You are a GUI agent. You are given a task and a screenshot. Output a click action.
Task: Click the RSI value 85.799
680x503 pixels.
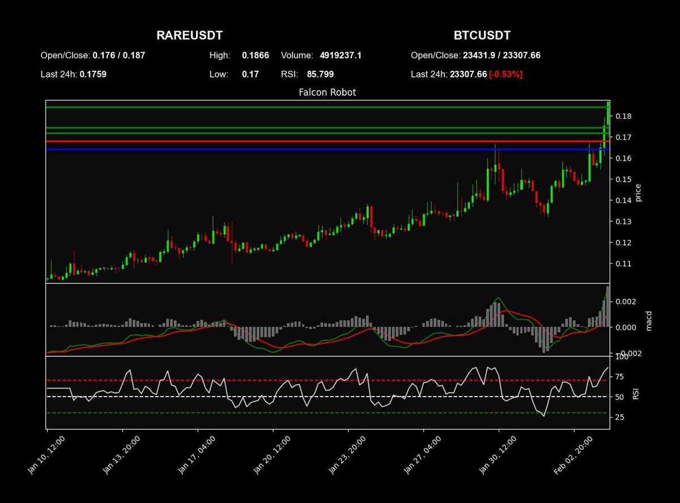click(321, 74)
